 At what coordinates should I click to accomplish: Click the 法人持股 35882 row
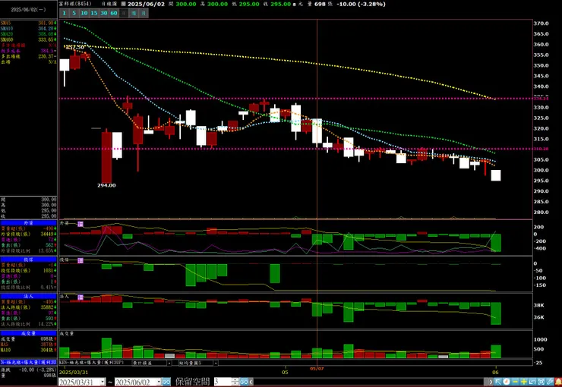28,307
